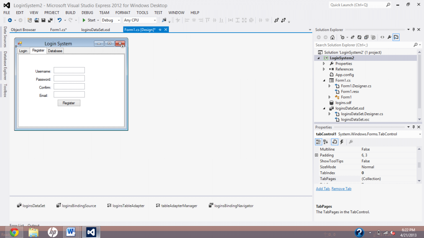The width and height of the screenshot is (424, 238).
Task: Click the Bring to Front layout icon
Action: (x=276, y=20)
